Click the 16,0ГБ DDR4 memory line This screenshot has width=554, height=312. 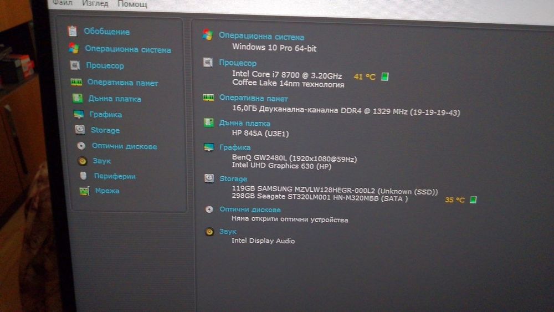pos(346,111)
